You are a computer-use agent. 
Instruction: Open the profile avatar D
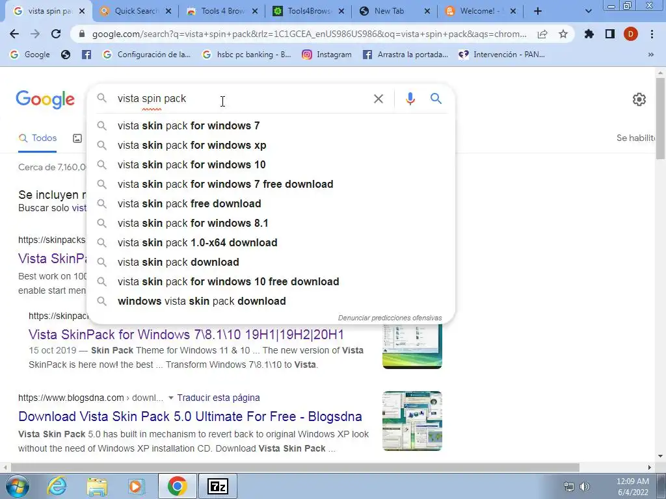(x=631, y=34)
